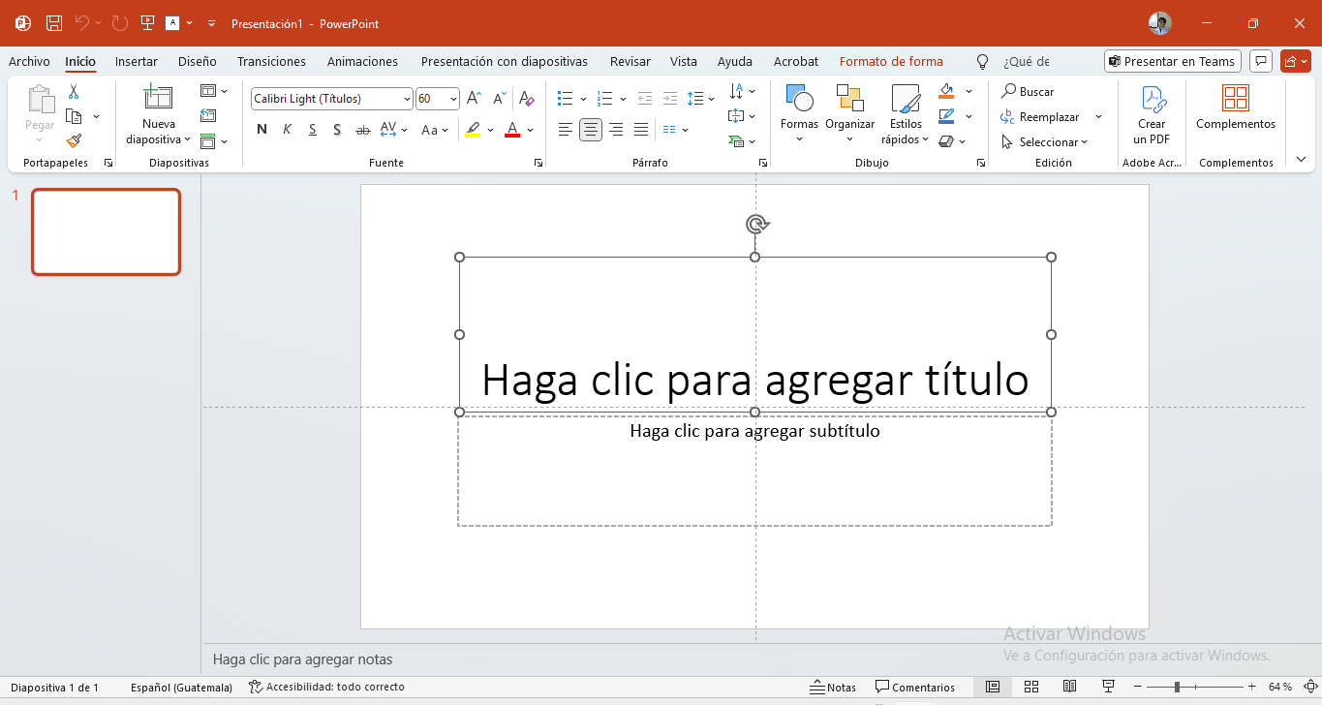The width and height of the screenshot is (1322, 705).
Task: Click the Notas button in status bar
Action: pyautogui.click(x=833, y=687)
